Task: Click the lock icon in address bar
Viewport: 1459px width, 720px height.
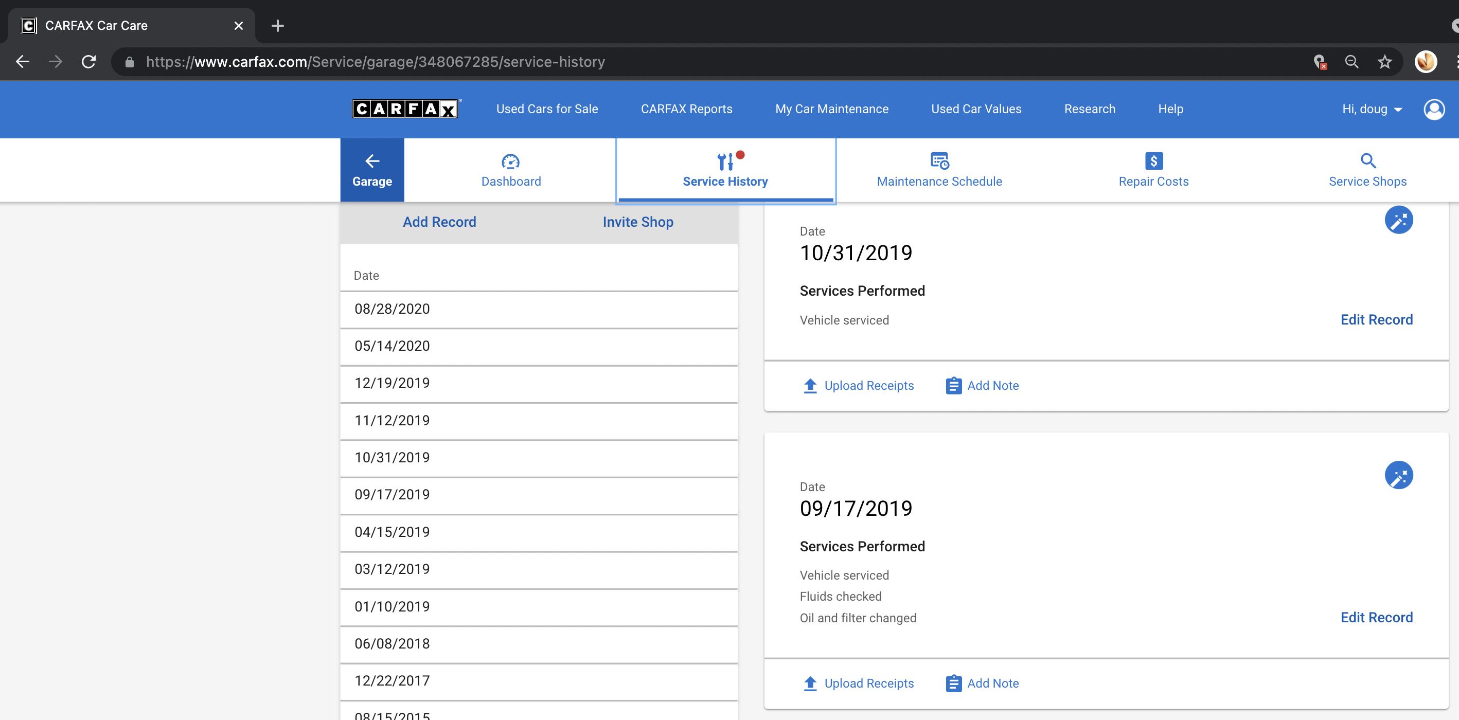Action: 129,62
